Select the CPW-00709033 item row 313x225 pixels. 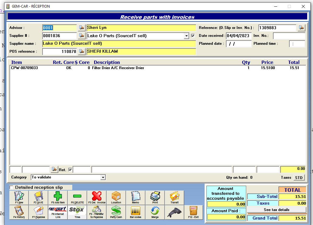point(158,68)
